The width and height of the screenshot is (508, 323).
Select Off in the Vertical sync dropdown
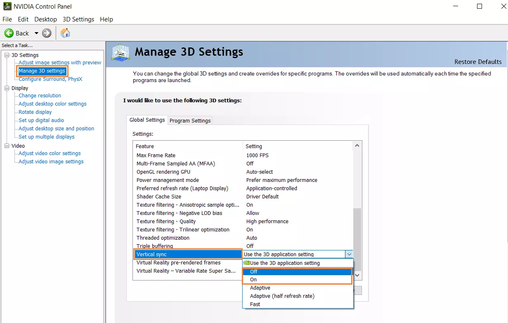point(253,271)
